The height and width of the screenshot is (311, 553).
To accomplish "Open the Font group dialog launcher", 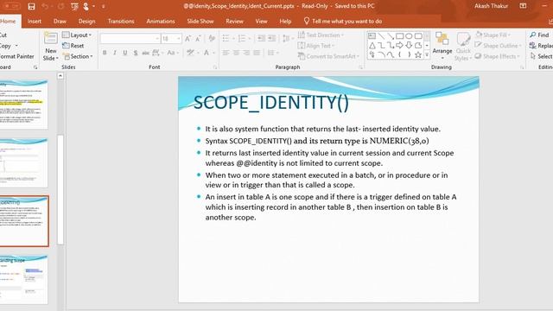I will pyautogui.click(x=215, y=67).
